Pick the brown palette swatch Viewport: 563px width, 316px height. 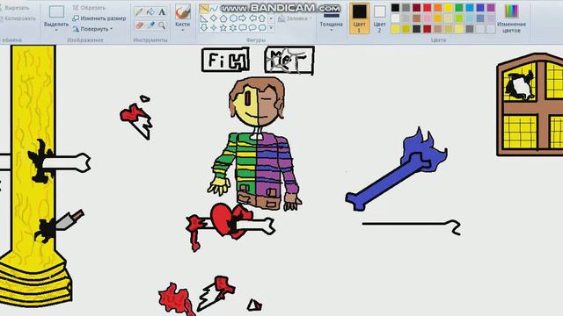point(416,18)
